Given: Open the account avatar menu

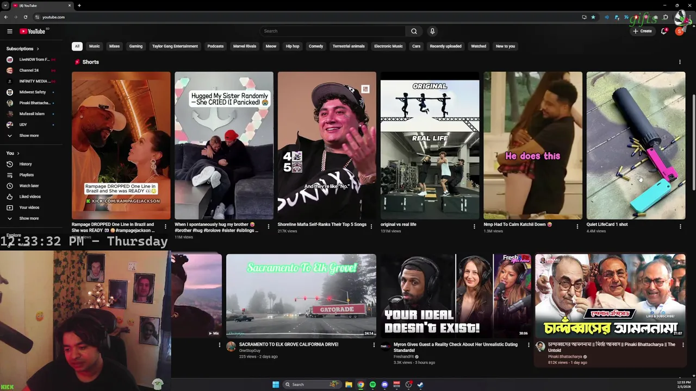Looking at the screenshot, I should pos(679,31).
